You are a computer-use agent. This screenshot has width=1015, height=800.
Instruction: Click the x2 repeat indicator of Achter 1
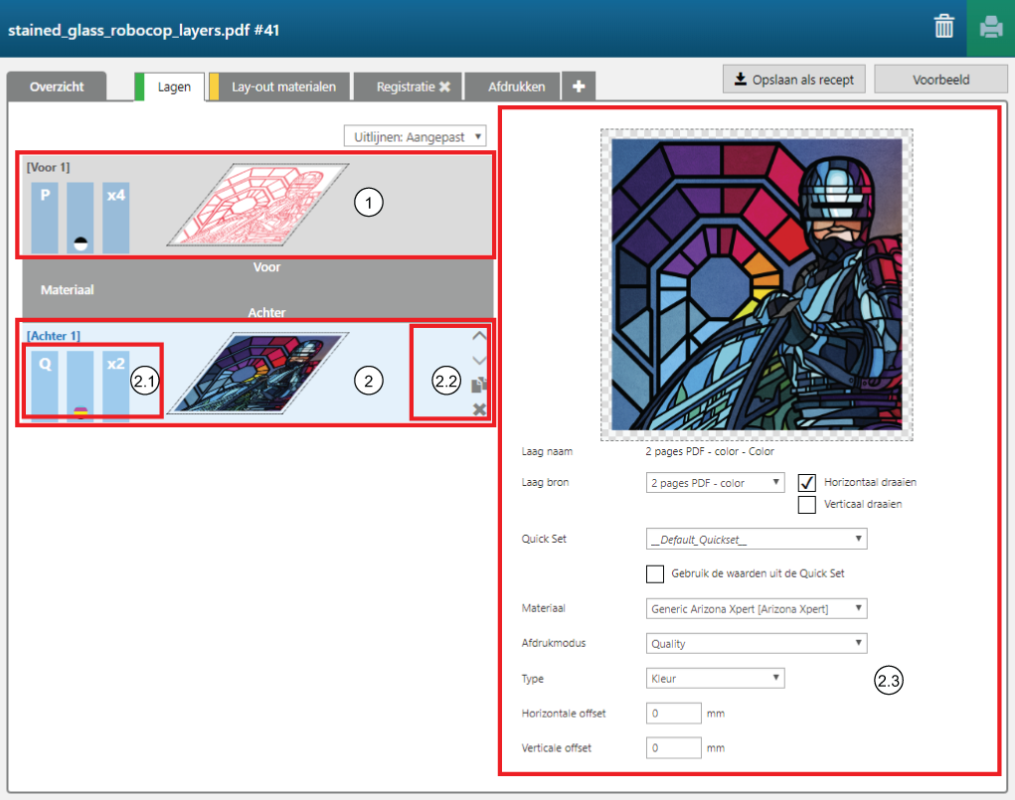[116, 387]
